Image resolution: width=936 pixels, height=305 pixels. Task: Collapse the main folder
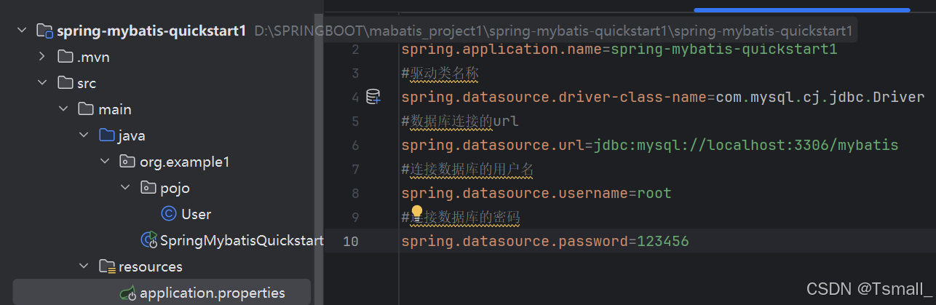63,109
